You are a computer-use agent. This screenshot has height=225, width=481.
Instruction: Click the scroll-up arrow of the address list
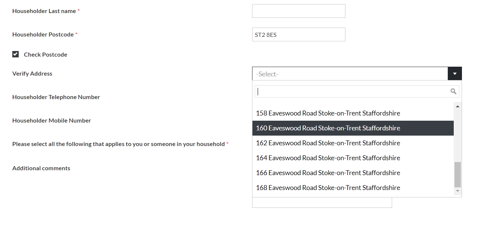(x=457, y=106)
